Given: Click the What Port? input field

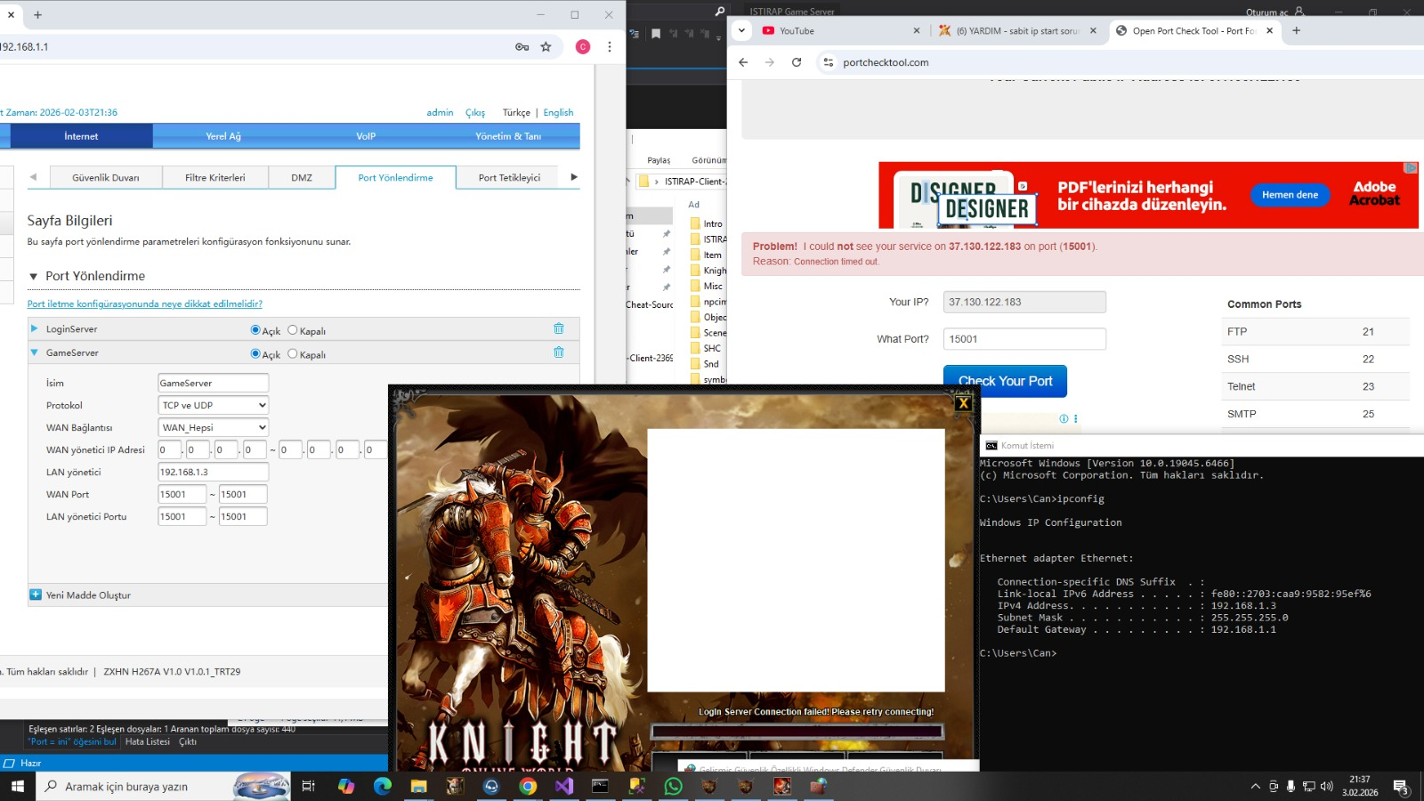Looking at the screenshot, I should [x=1024, y=339].
